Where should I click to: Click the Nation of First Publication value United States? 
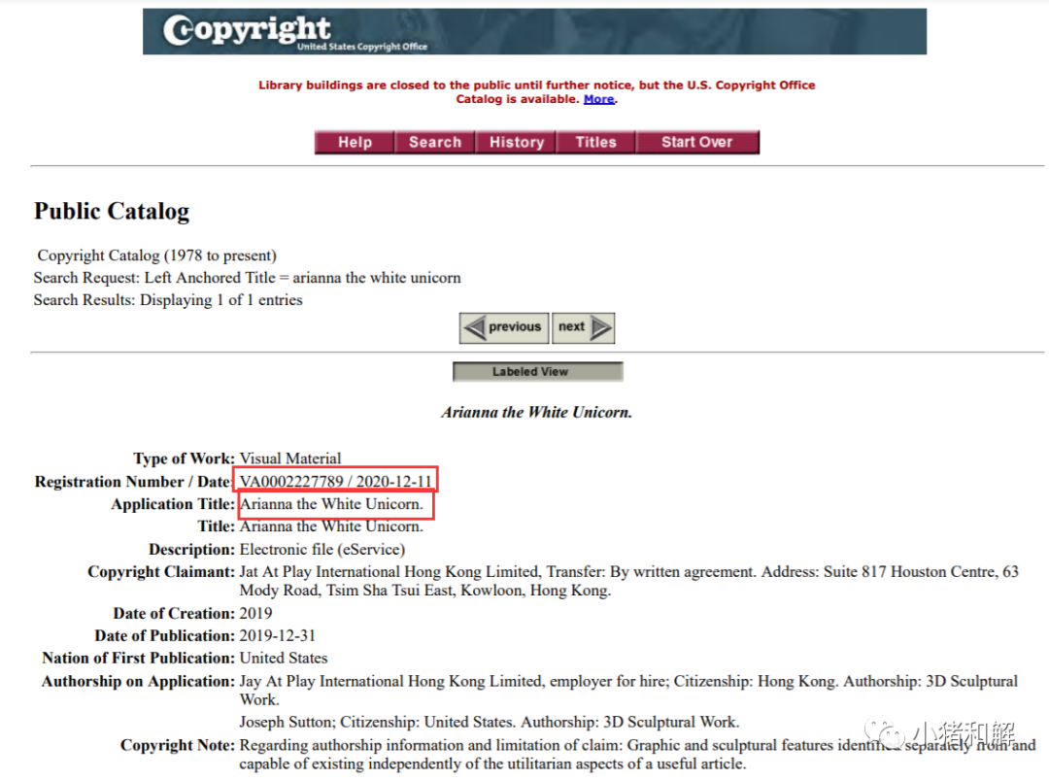tap(284, 659)
